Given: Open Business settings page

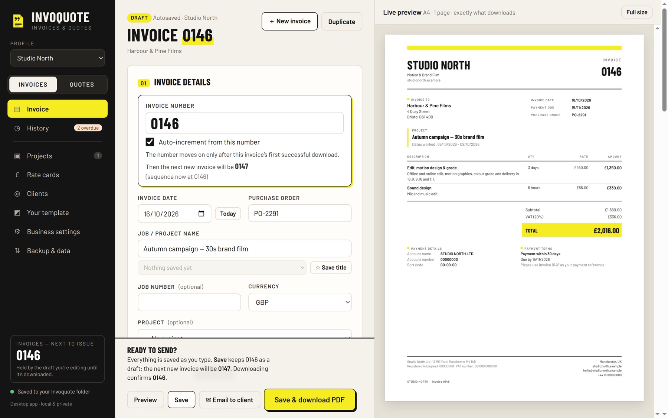Looking at the screenshot, I should click(58, 232).
